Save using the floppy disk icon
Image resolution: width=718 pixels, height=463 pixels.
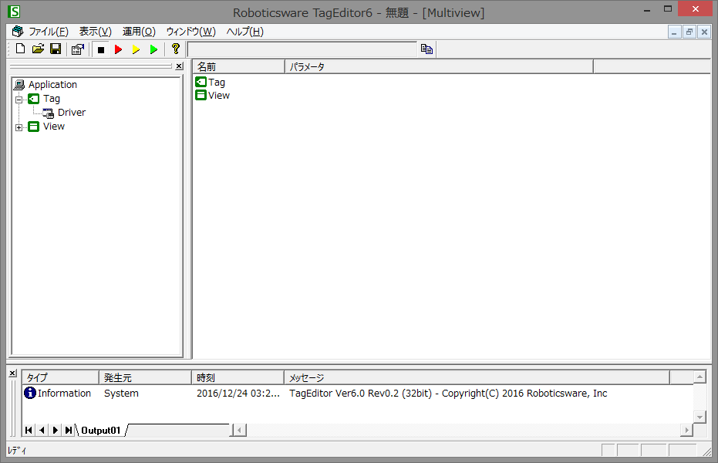click(x=56, y=49)
